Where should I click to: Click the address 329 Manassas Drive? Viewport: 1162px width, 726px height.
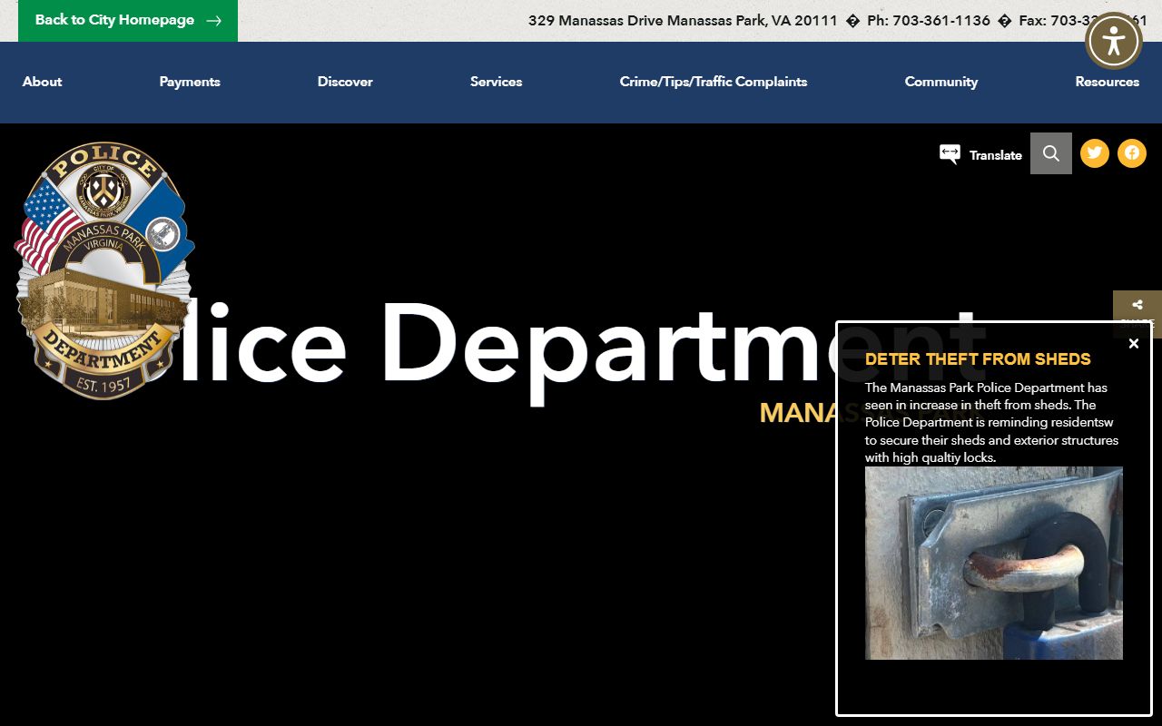point(683,20)
